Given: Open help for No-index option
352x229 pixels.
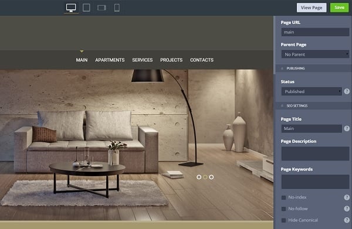Looking at the screenshot, I should coord(347,197).
